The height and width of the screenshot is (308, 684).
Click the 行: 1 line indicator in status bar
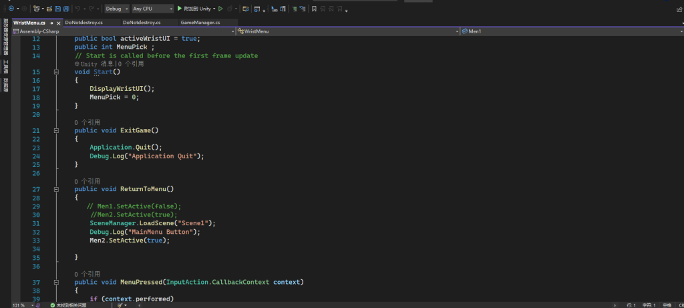tap(631, 305)
